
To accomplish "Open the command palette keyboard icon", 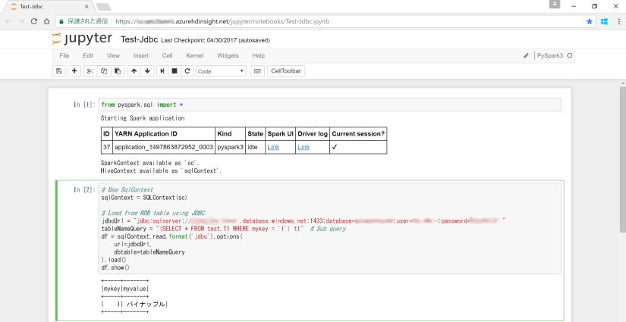I will pos(256,71).
